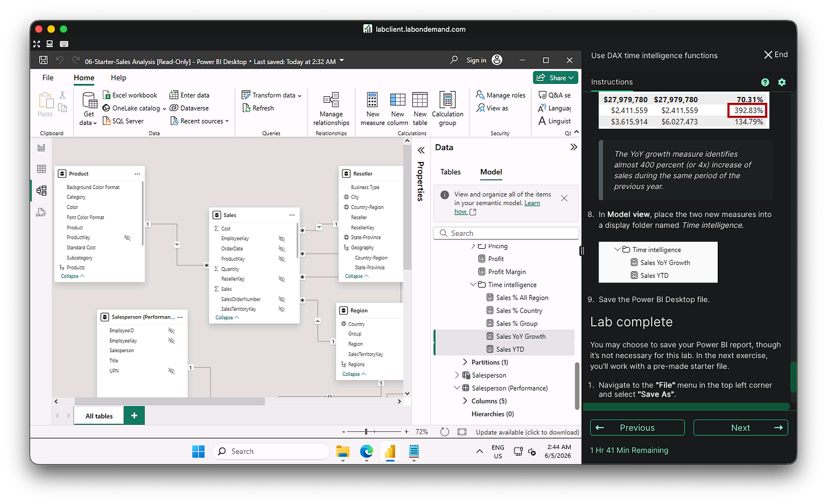Click the lab help question mark icon
The image size is (827, 504).
[x=765, y=82]
